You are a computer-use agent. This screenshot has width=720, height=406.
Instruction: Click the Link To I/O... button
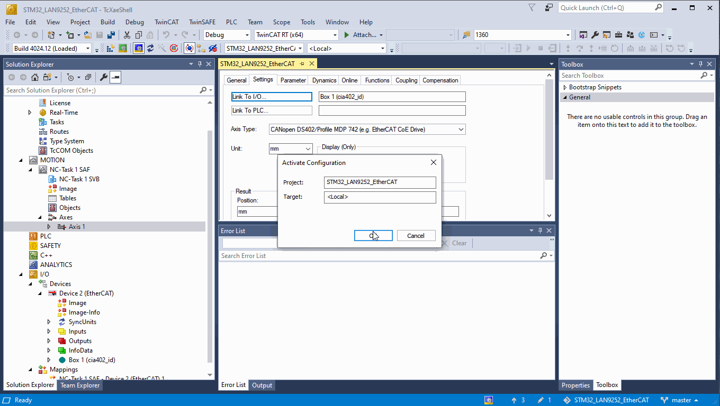click(x=272, y=97)
